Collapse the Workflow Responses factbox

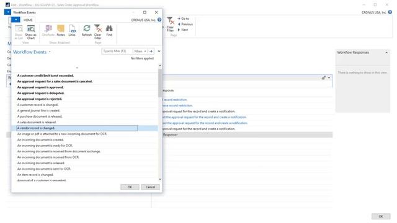click(x=386, y=53)
